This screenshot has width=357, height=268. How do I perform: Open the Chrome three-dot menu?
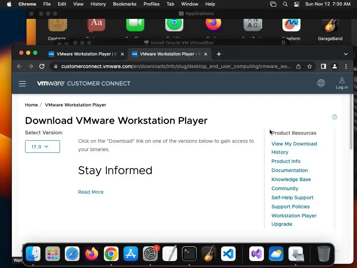pyautogui.click(x=346, y=66)
